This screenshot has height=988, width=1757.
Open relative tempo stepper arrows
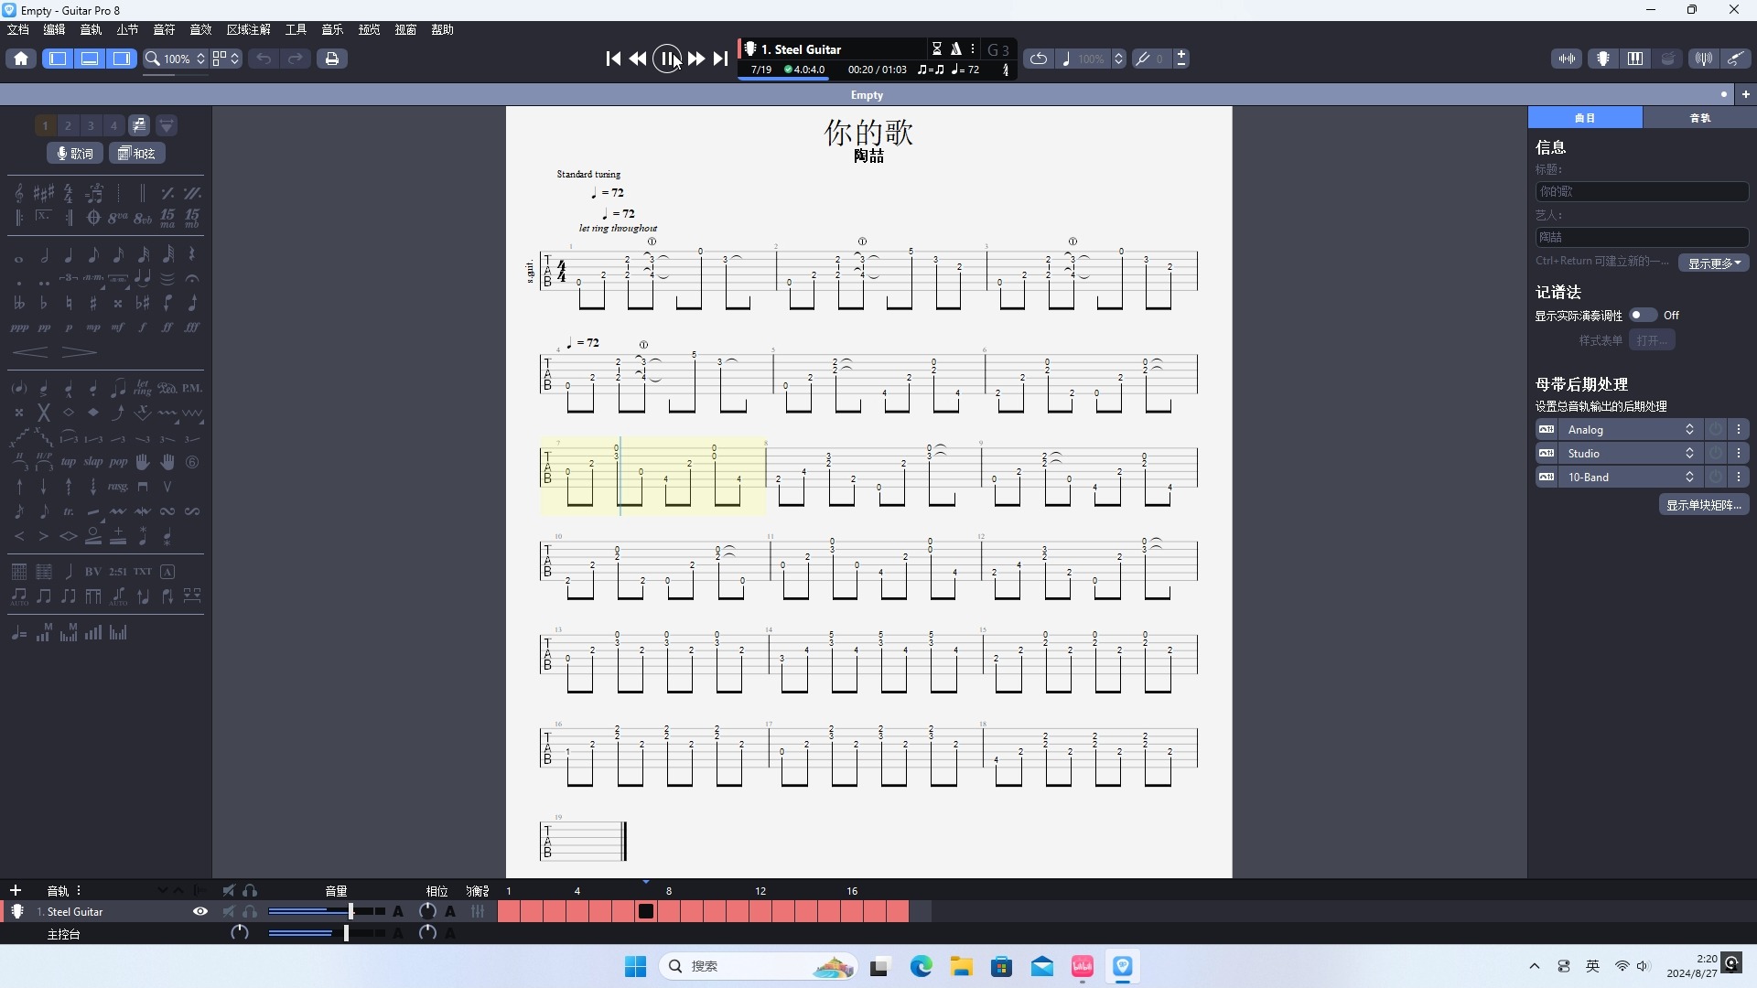tap(1118, 59)
